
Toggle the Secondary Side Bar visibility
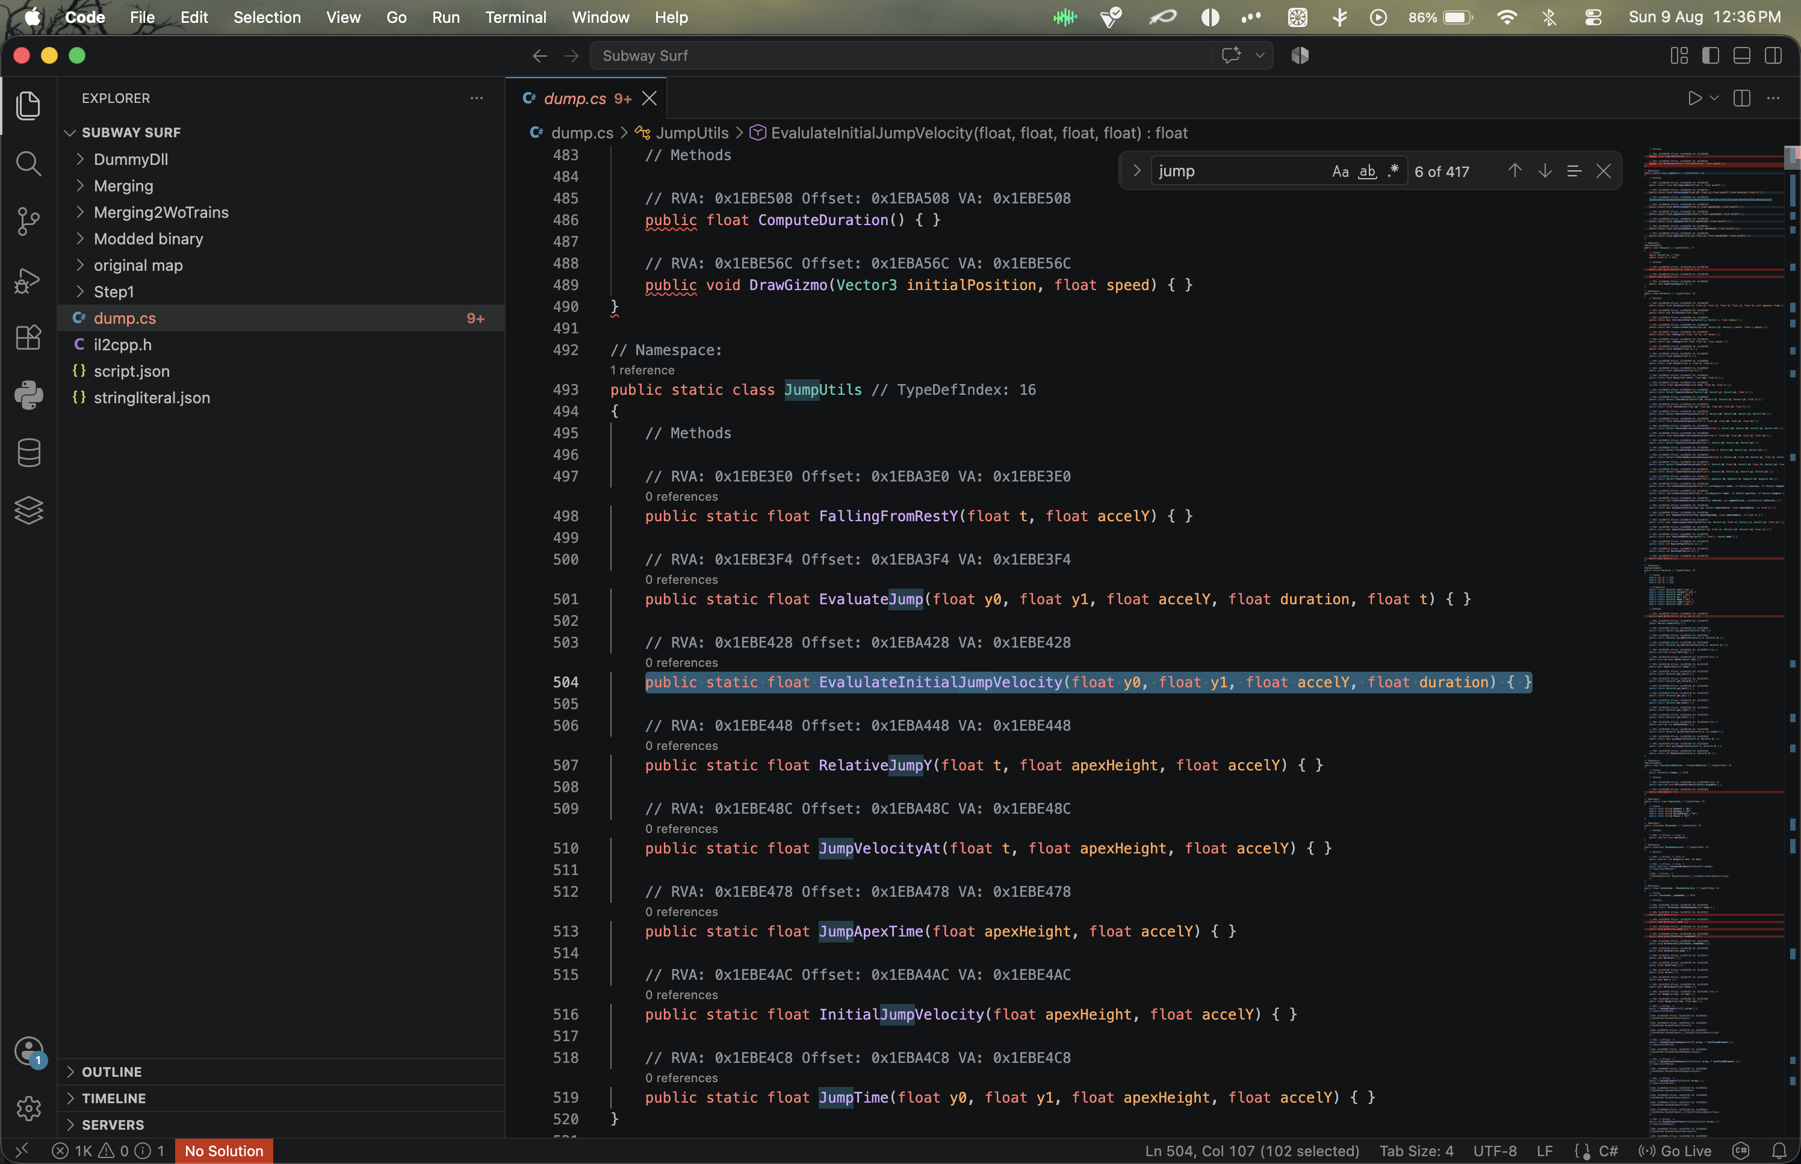click(x=1773, y=55)
